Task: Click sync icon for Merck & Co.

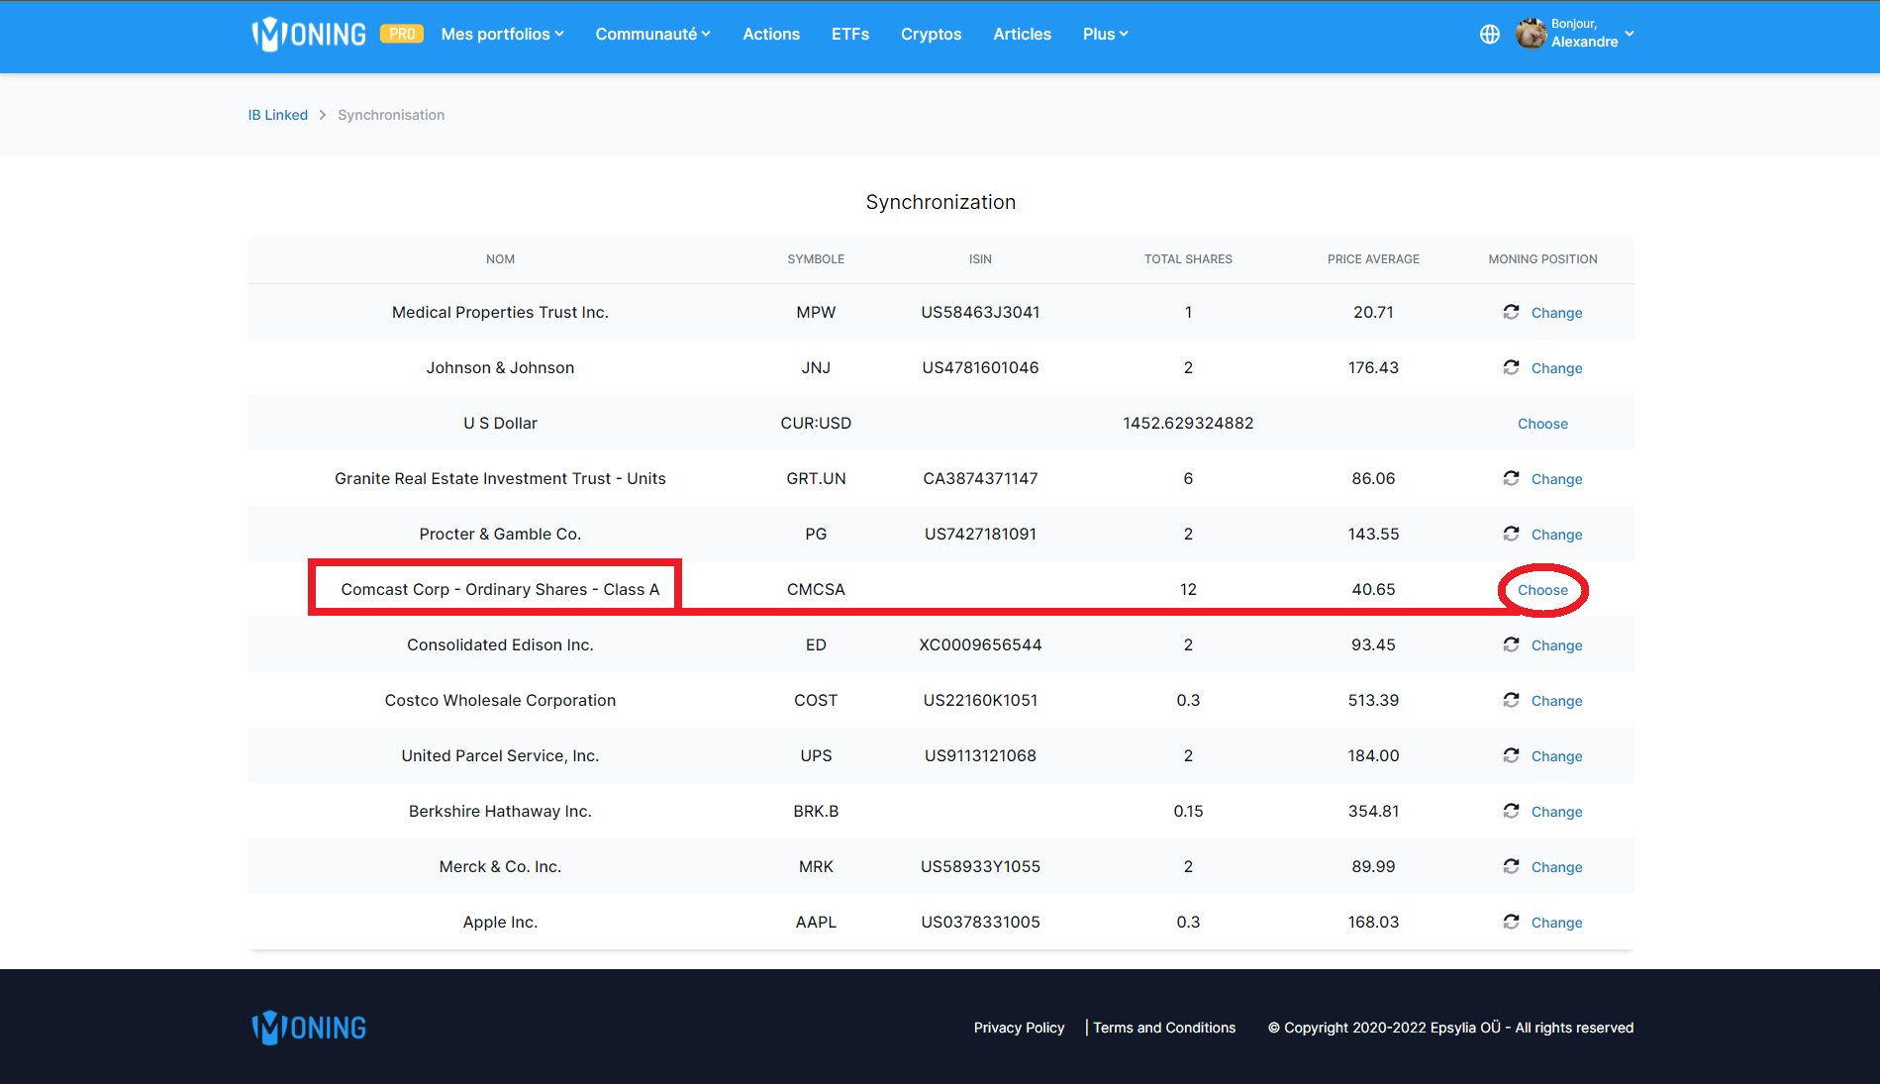Action: pyautogui.click(x=1512, y=866)
